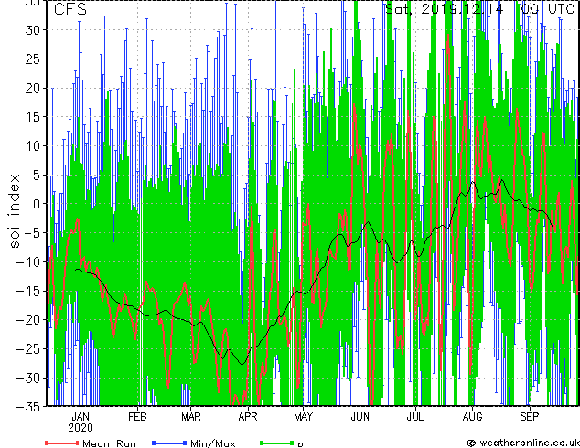Select the MAR month label
Screen dimensions: 580x448
pyautogui.click(x=191, y=417)
